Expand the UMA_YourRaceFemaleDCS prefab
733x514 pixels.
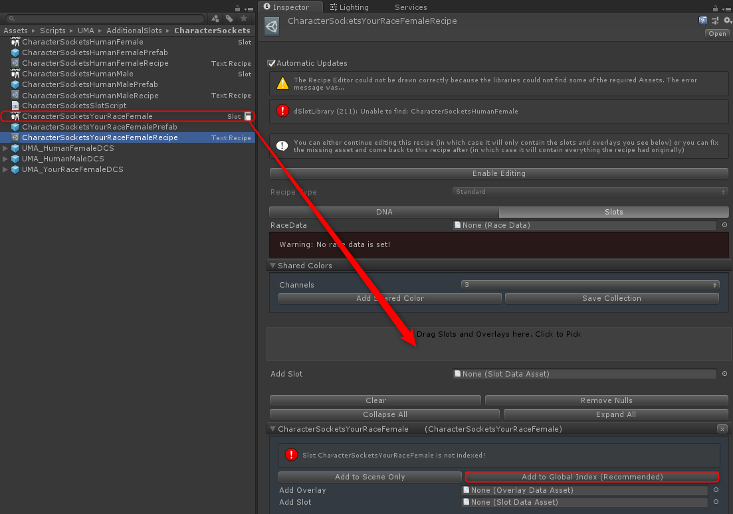(x=6, y=169)
